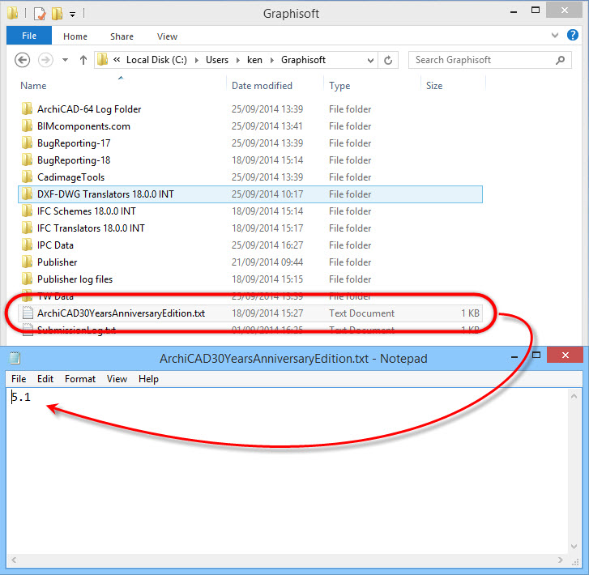Expand the arrow after Users in path

click(x=237, y=61)
